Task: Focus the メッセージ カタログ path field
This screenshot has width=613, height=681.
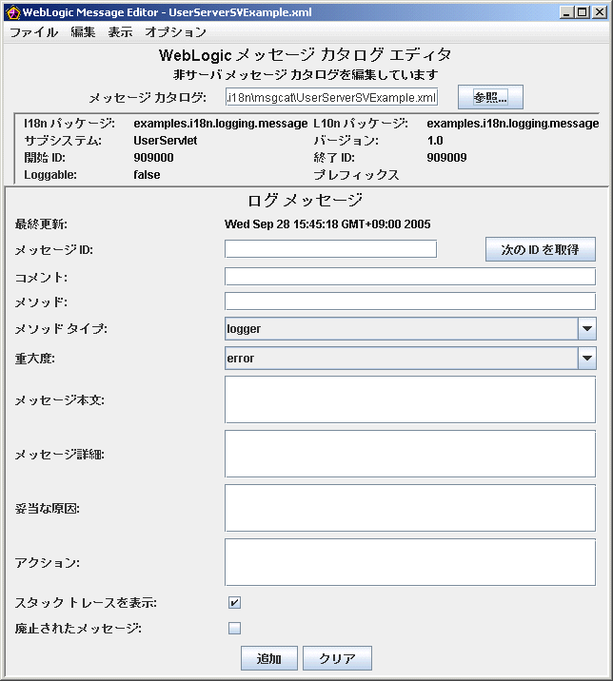Action: 331,97
